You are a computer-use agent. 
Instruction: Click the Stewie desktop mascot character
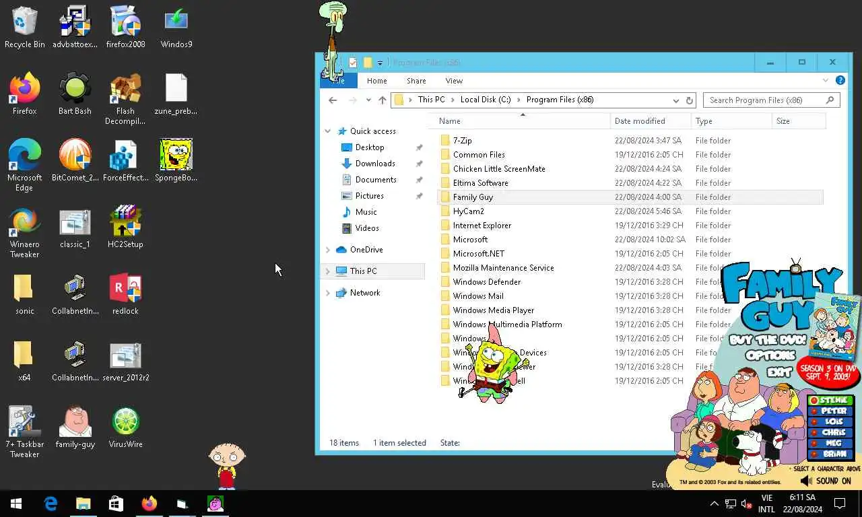pos(227,466)
